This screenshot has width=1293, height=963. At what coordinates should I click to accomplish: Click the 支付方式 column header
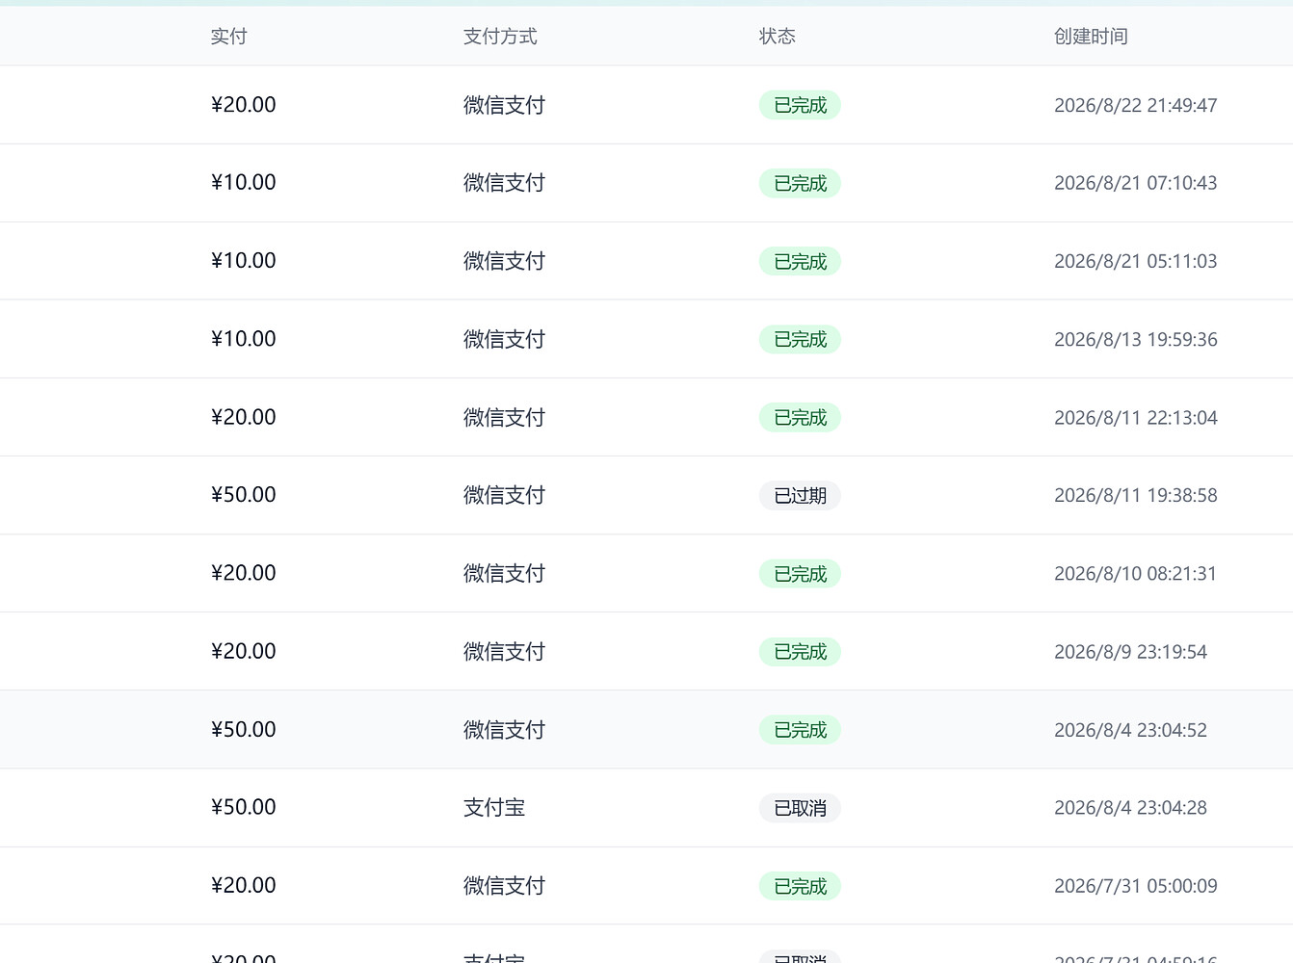(x=500, y=37)
